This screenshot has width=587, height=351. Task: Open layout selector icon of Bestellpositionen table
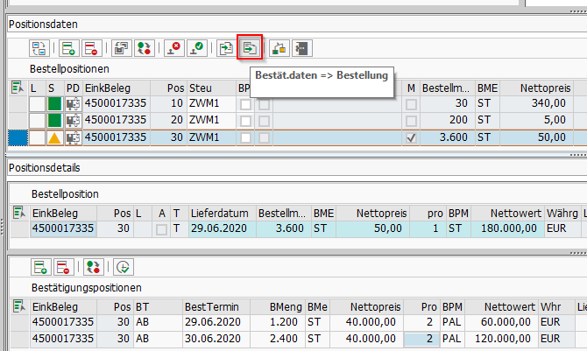coord(17,88)
